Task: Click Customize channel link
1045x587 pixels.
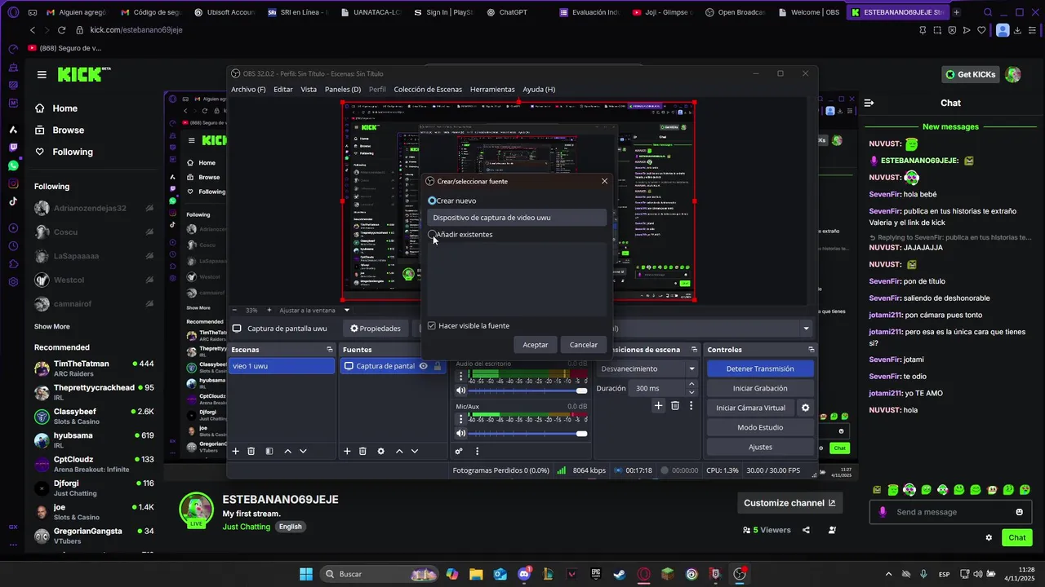Action: [x=789, y=503]
